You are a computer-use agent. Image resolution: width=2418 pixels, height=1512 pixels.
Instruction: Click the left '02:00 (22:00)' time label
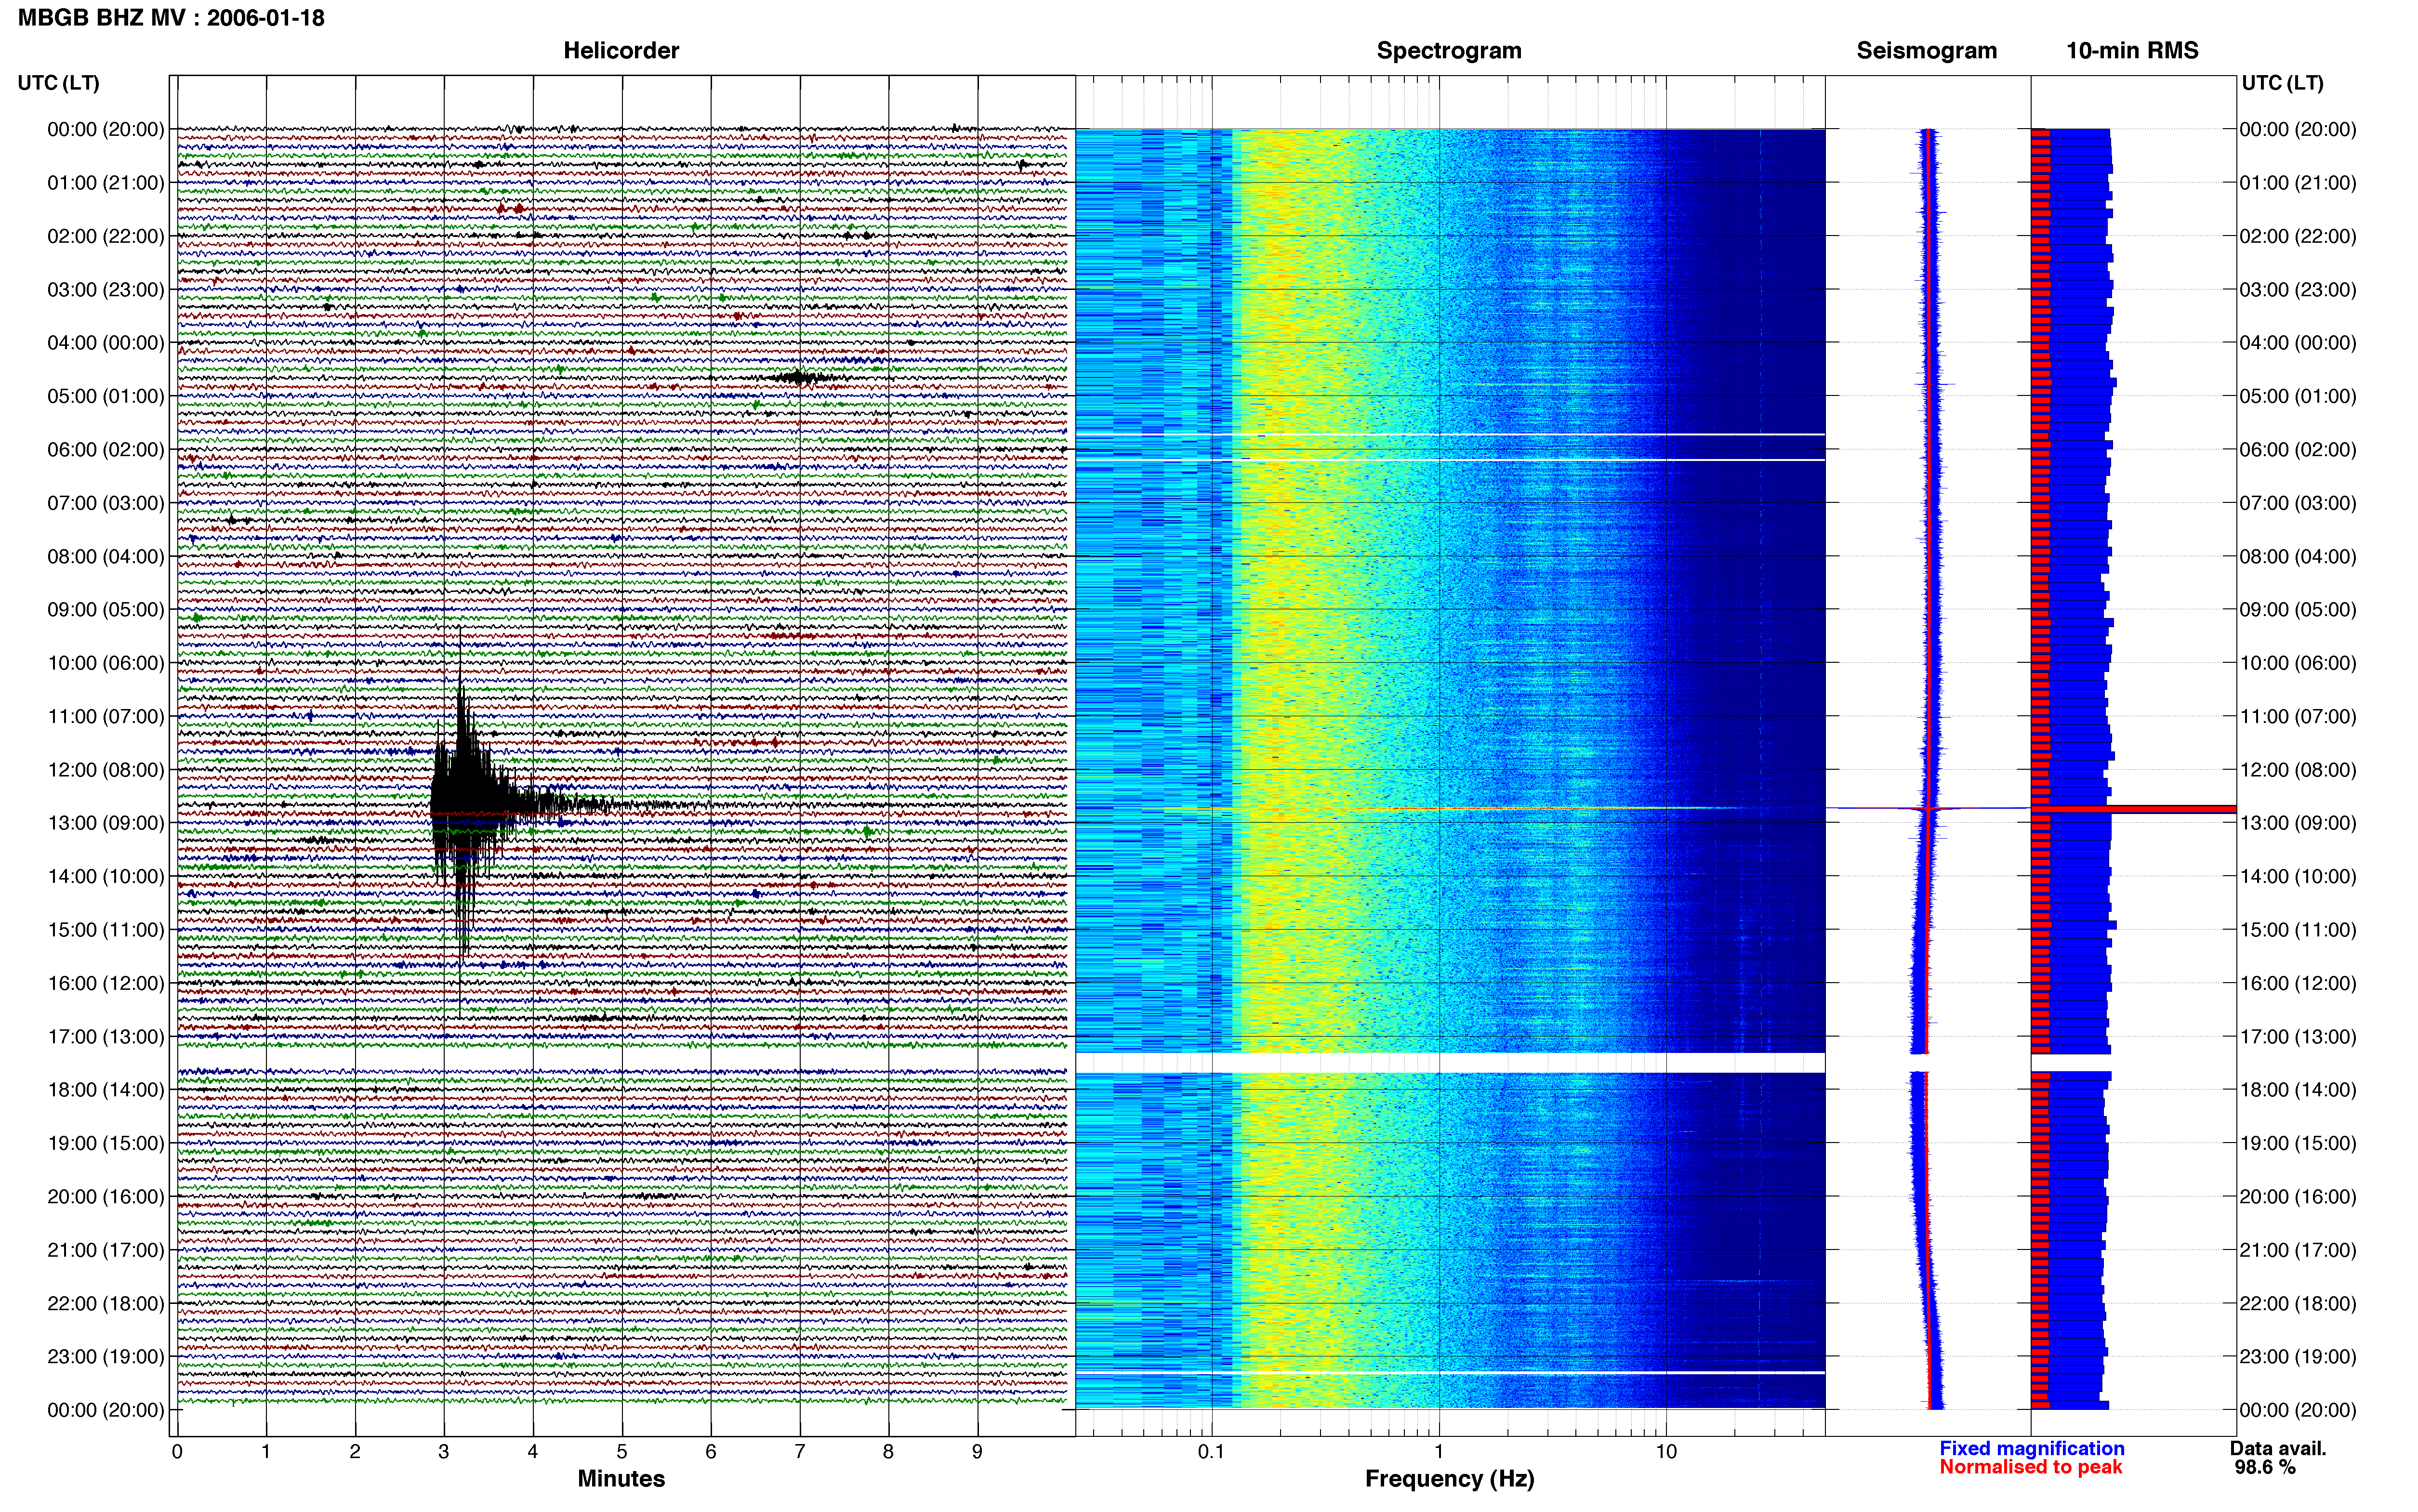(x=106, y=236)
